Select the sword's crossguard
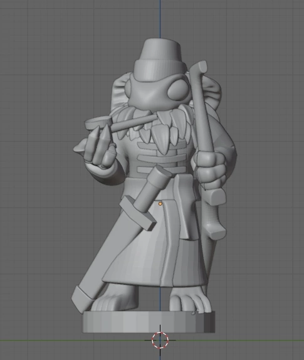The width and height of the screenshot is (304, 360). [137, 213]
